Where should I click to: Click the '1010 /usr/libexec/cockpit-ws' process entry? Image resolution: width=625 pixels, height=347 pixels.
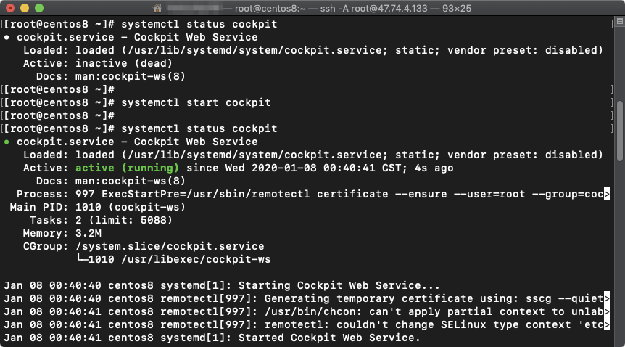[x=179, y=260]
